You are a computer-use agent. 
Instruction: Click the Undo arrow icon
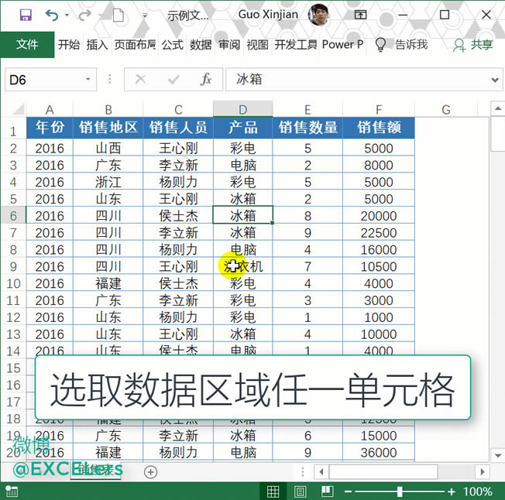[x=52, y=15]
